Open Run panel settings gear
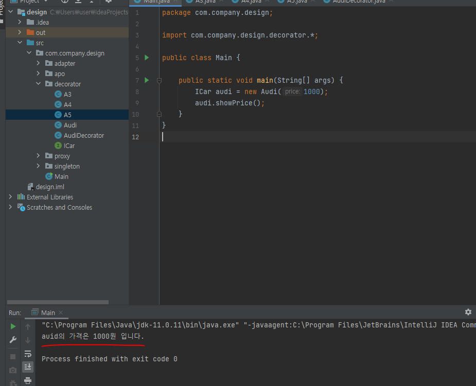 coord(468,312)
